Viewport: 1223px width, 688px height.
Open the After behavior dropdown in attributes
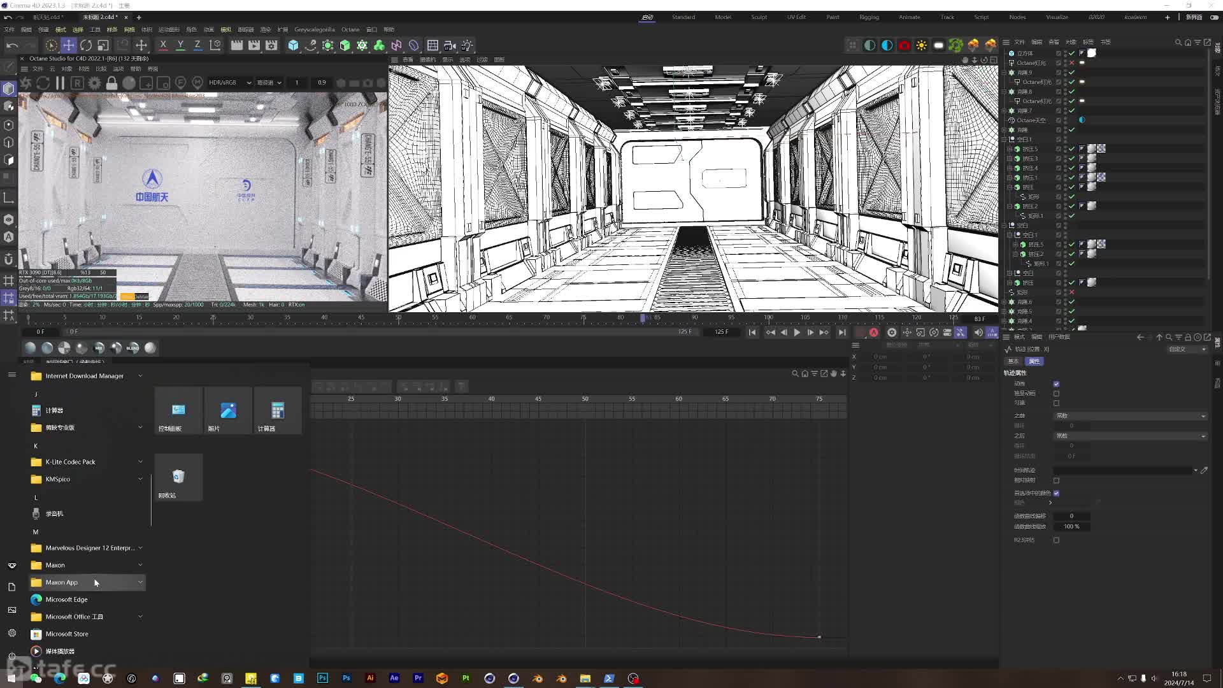[1130, 436]
